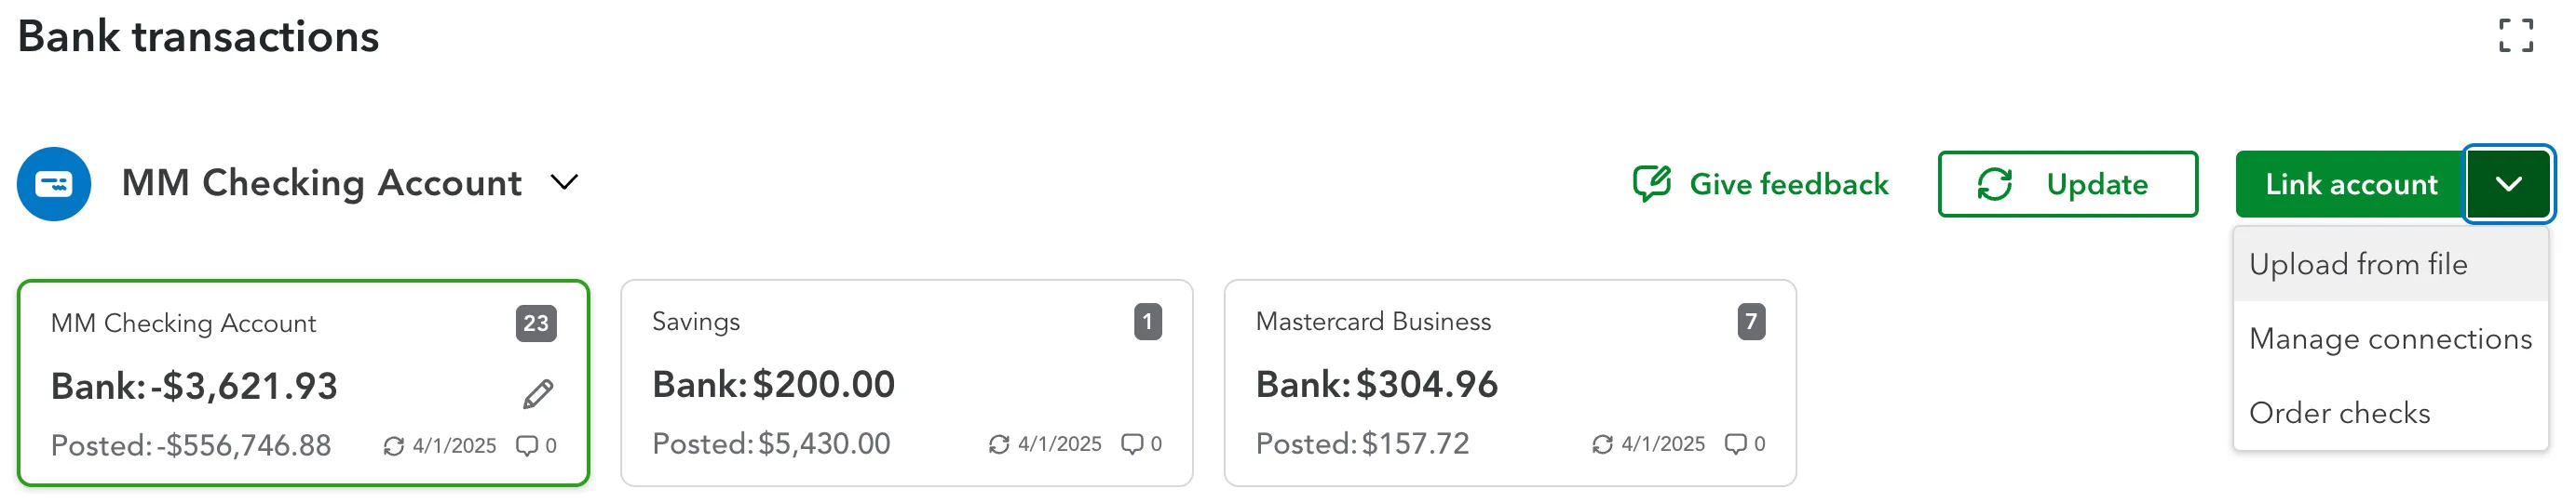The width and height of the screenshot is (2576, 502).
Task: Click the pencil edit icon on MM Checking card
Action: click(538, 393)
